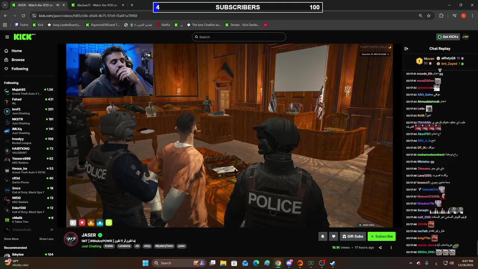Click the Subscribe button
Viewport: 478px width, 269px height.
tap(381, 236)
